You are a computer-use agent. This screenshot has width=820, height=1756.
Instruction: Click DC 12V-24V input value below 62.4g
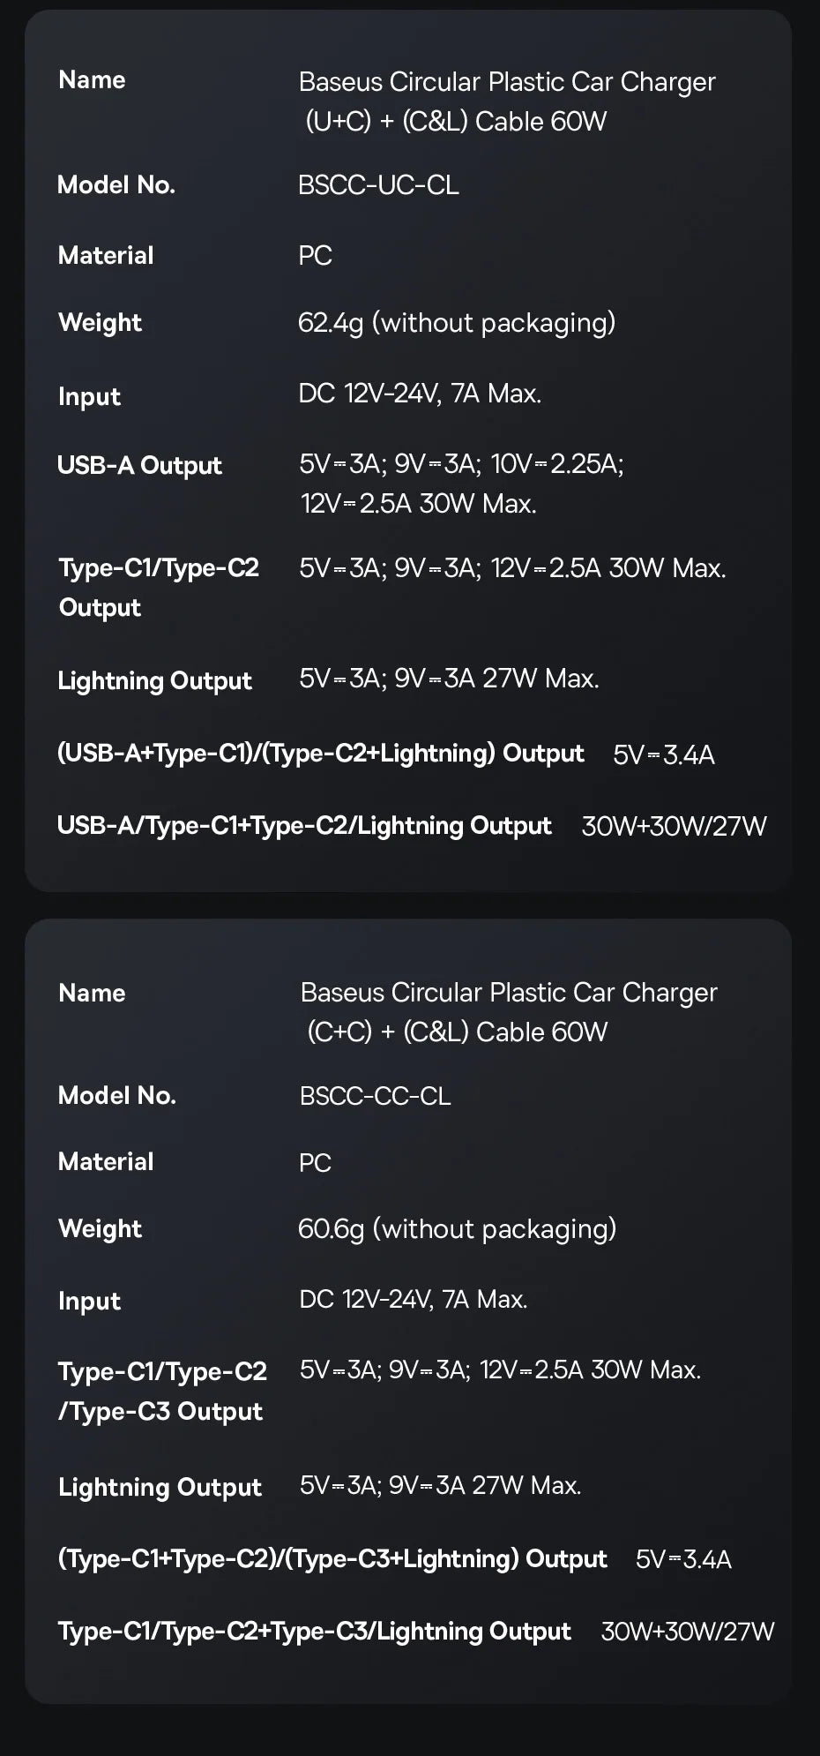tap(419, 394)
